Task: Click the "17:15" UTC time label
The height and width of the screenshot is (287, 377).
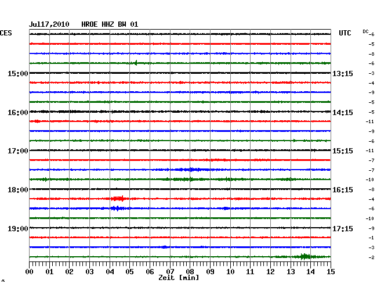Action: (x=343, y=228)
